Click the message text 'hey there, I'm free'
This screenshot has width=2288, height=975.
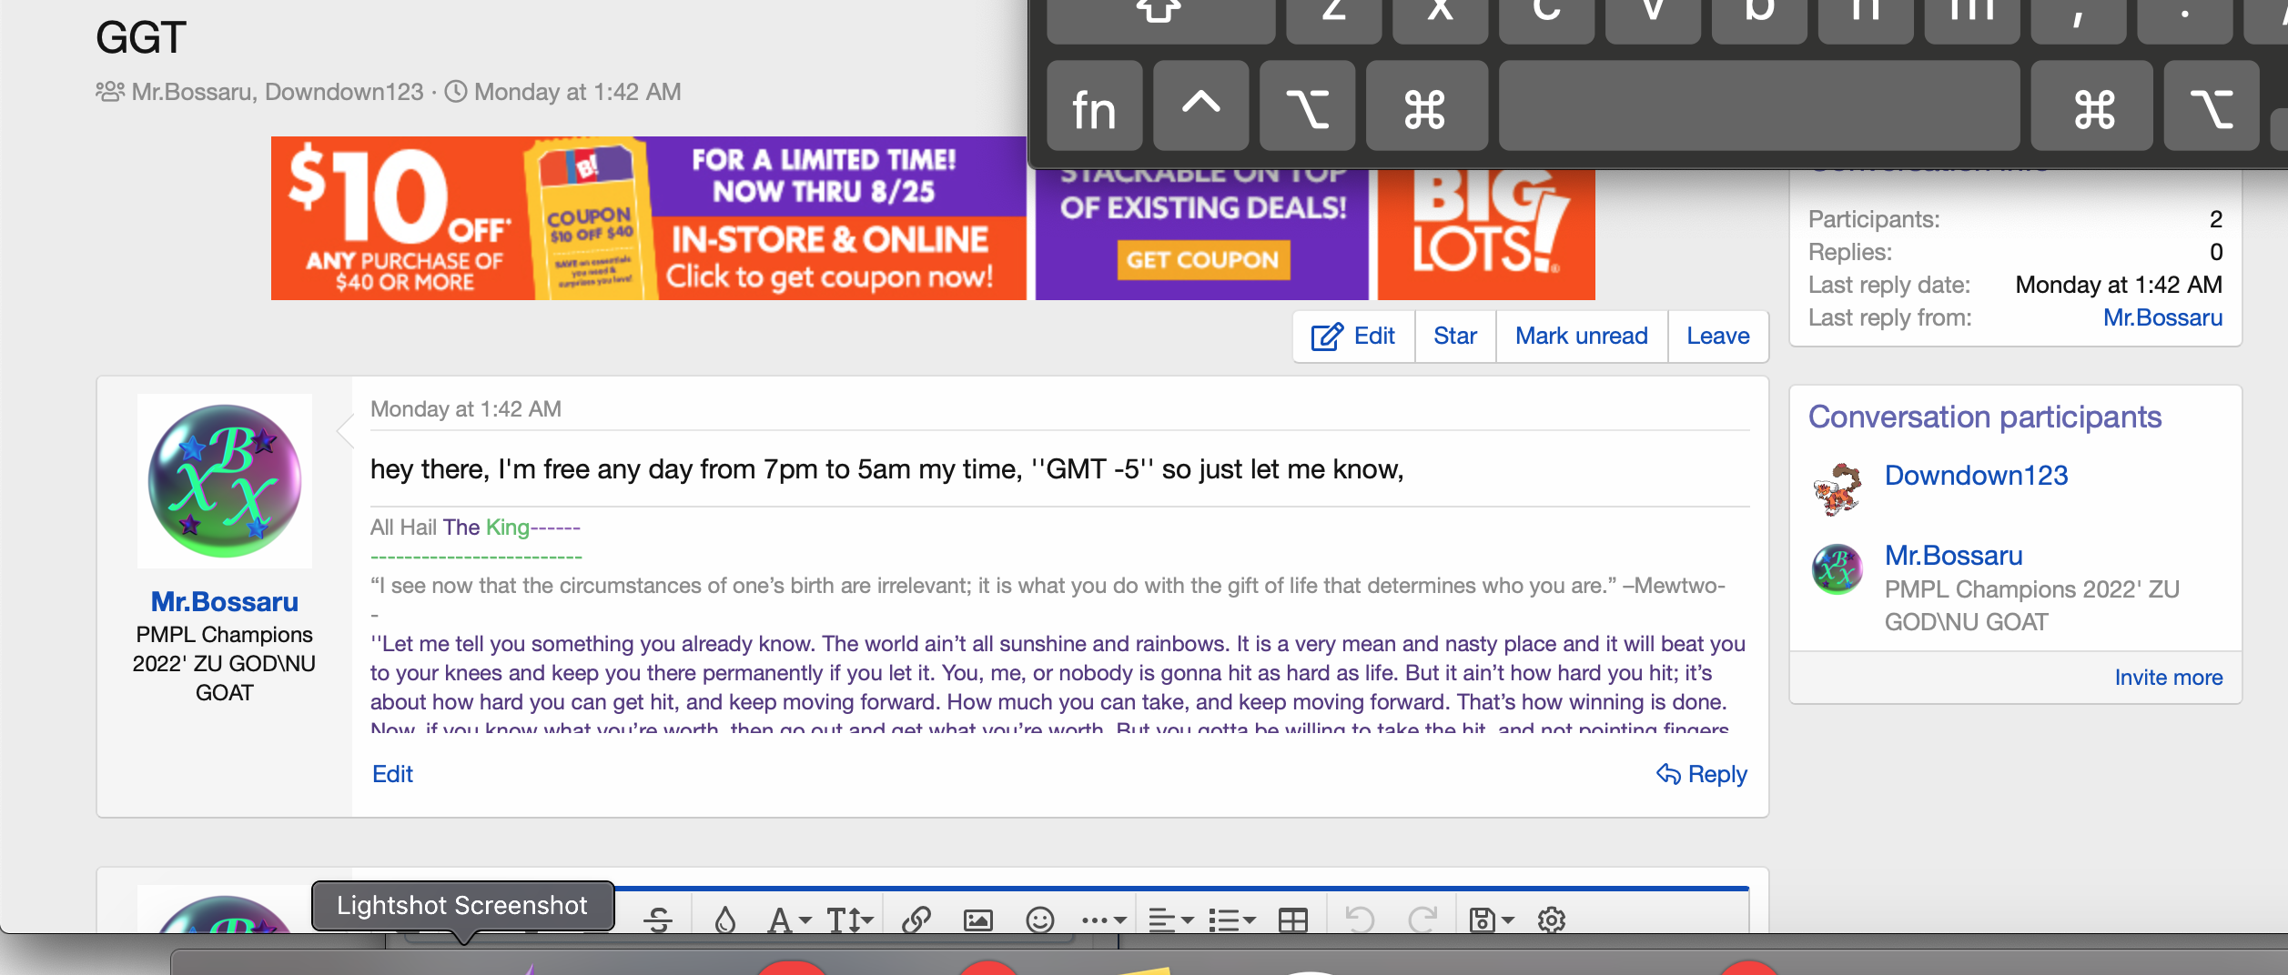pos(886,469)
